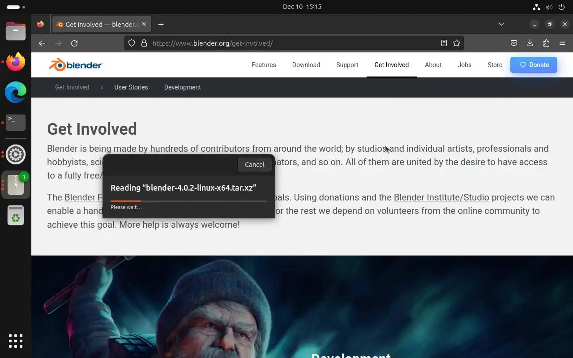Click the Donate button
This screenshot has width=573, height=358.
(x=534, y=65)
